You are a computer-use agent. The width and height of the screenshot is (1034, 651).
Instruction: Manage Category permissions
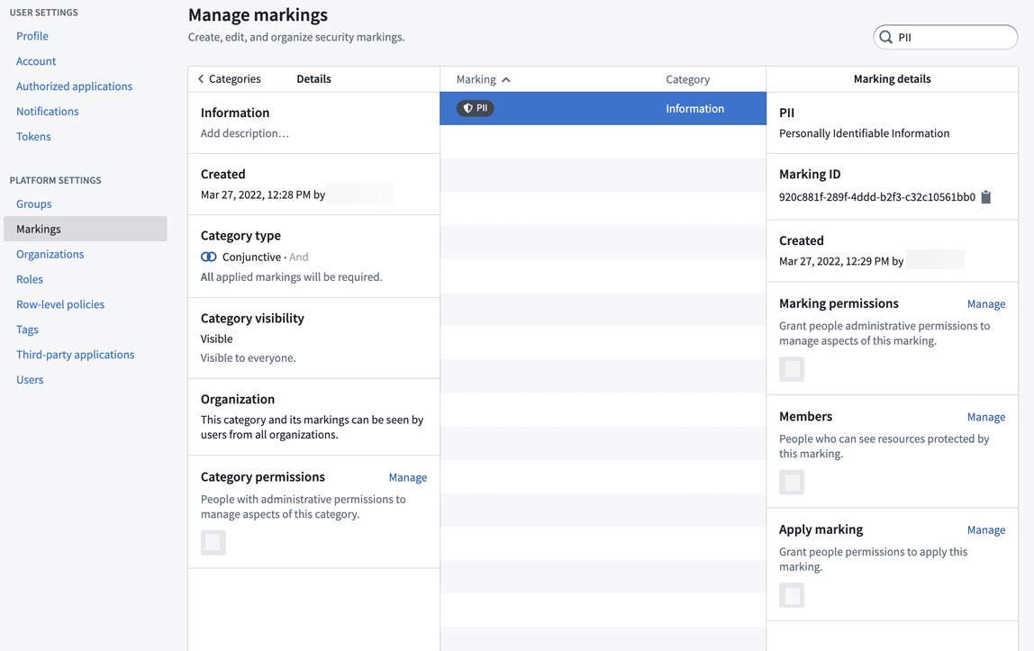pos(407,478)
